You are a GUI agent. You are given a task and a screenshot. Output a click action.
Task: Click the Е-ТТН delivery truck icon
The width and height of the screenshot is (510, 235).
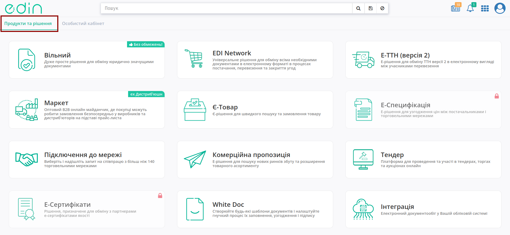(x=363, y=60)
